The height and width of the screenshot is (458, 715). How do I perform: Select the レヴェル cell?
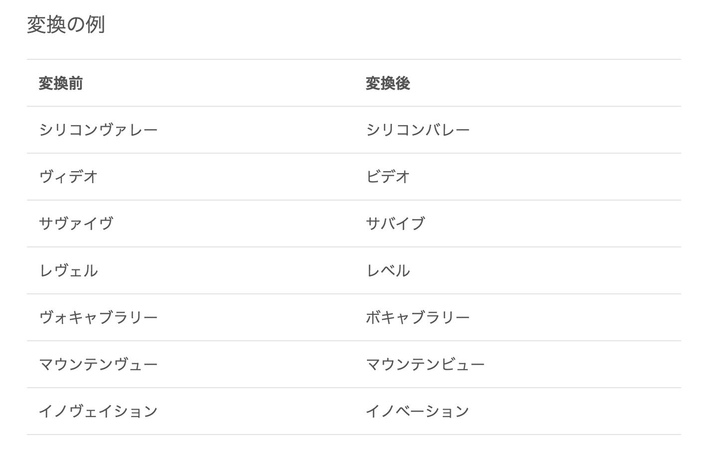click(68, 271)
